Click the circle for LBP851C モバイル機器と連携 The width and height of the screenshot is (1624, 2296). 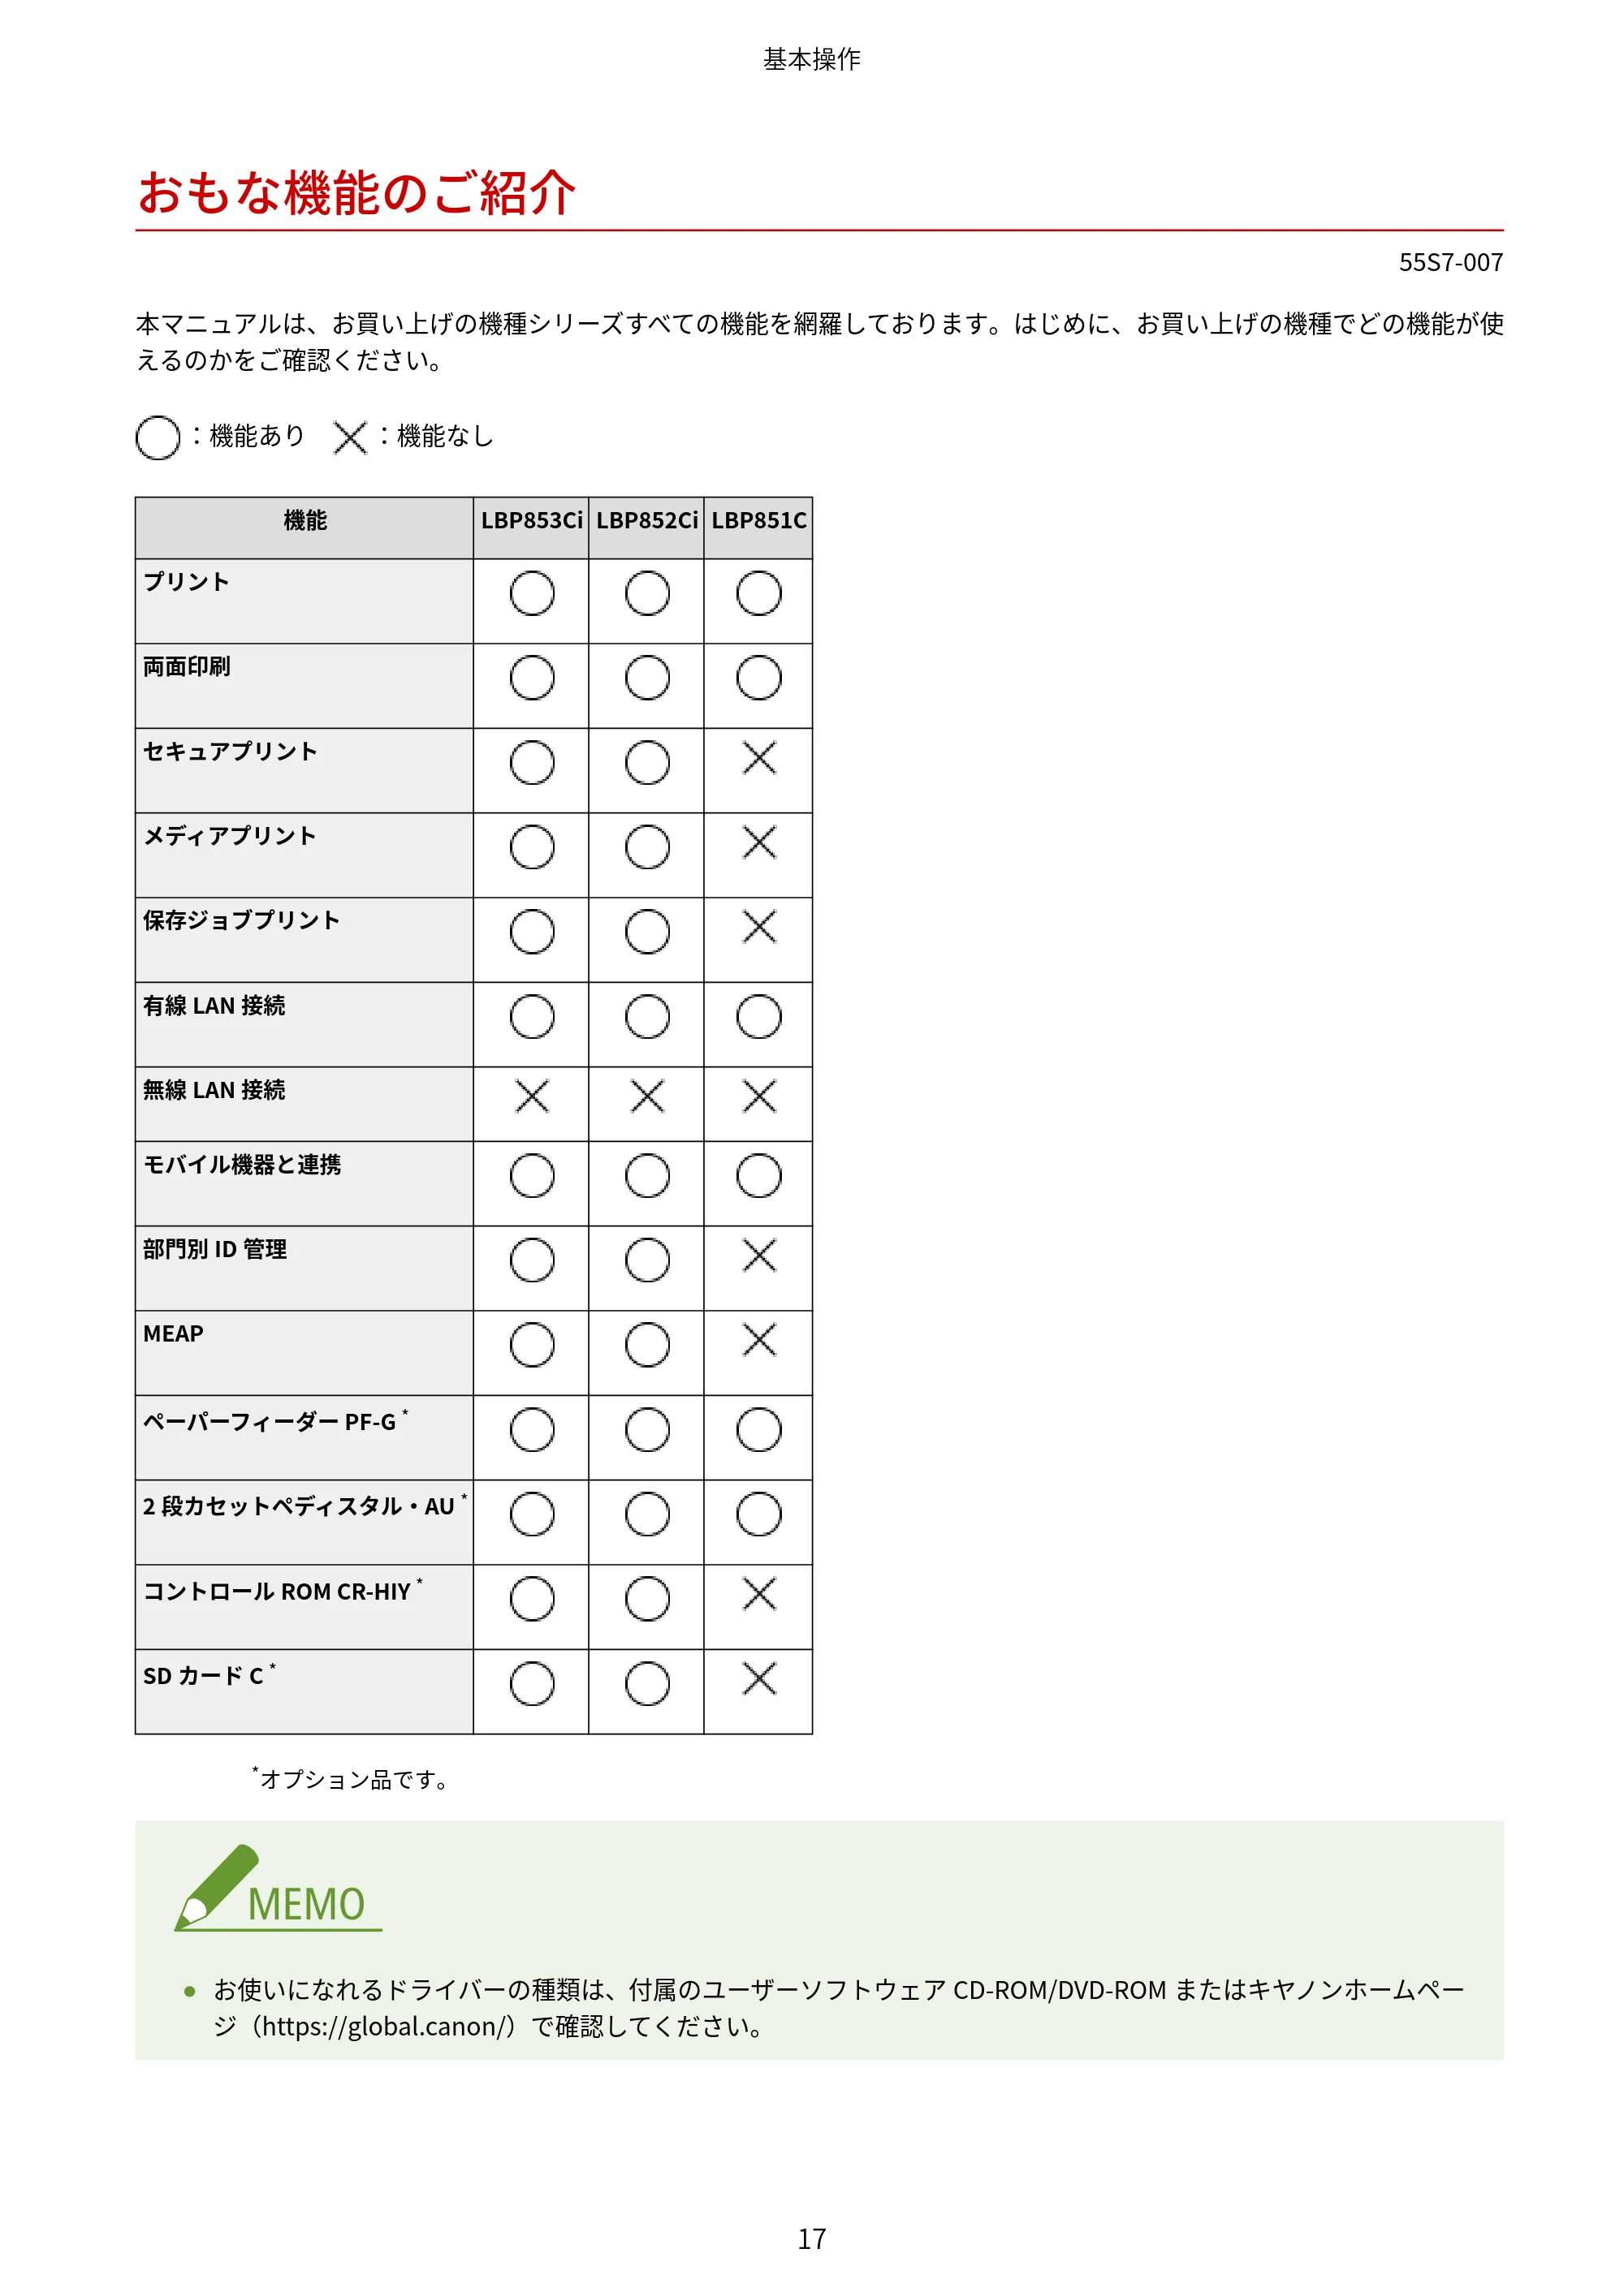[759, 1176]
